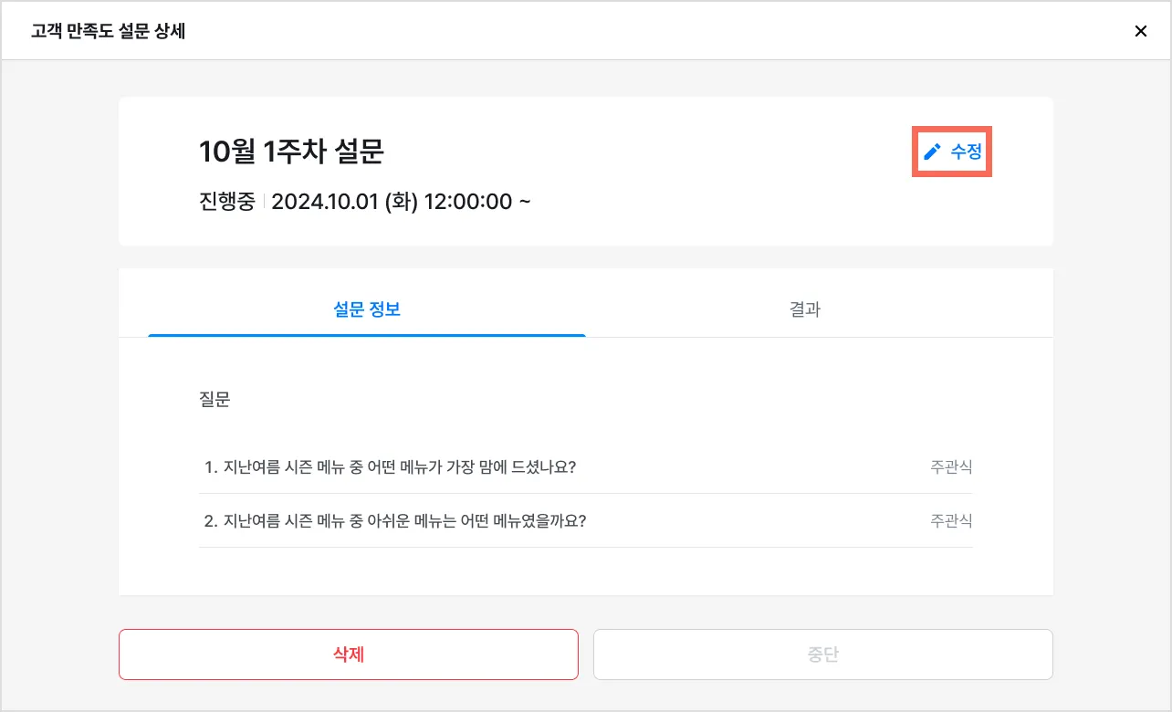Click the divider line under question 1
Image resolution: width=1172 pixels, height=712 pixels.
point(585,494)
